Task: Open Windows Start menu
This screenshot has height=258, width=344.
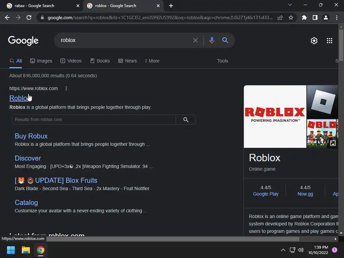Action: point(11,250)
